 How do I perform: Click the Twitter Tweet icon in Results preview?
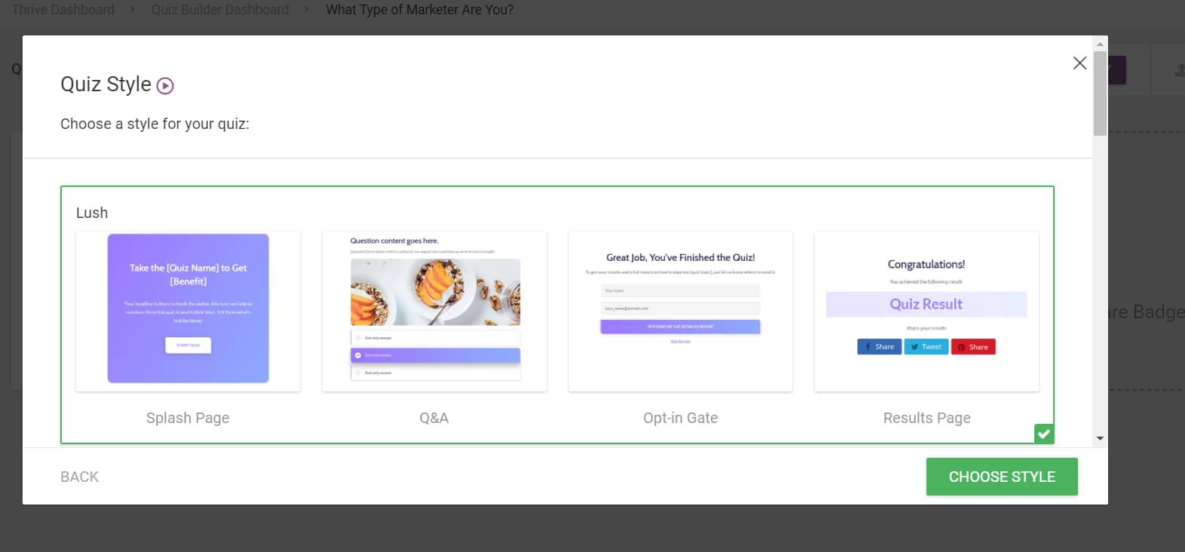(x=914, y=347)
